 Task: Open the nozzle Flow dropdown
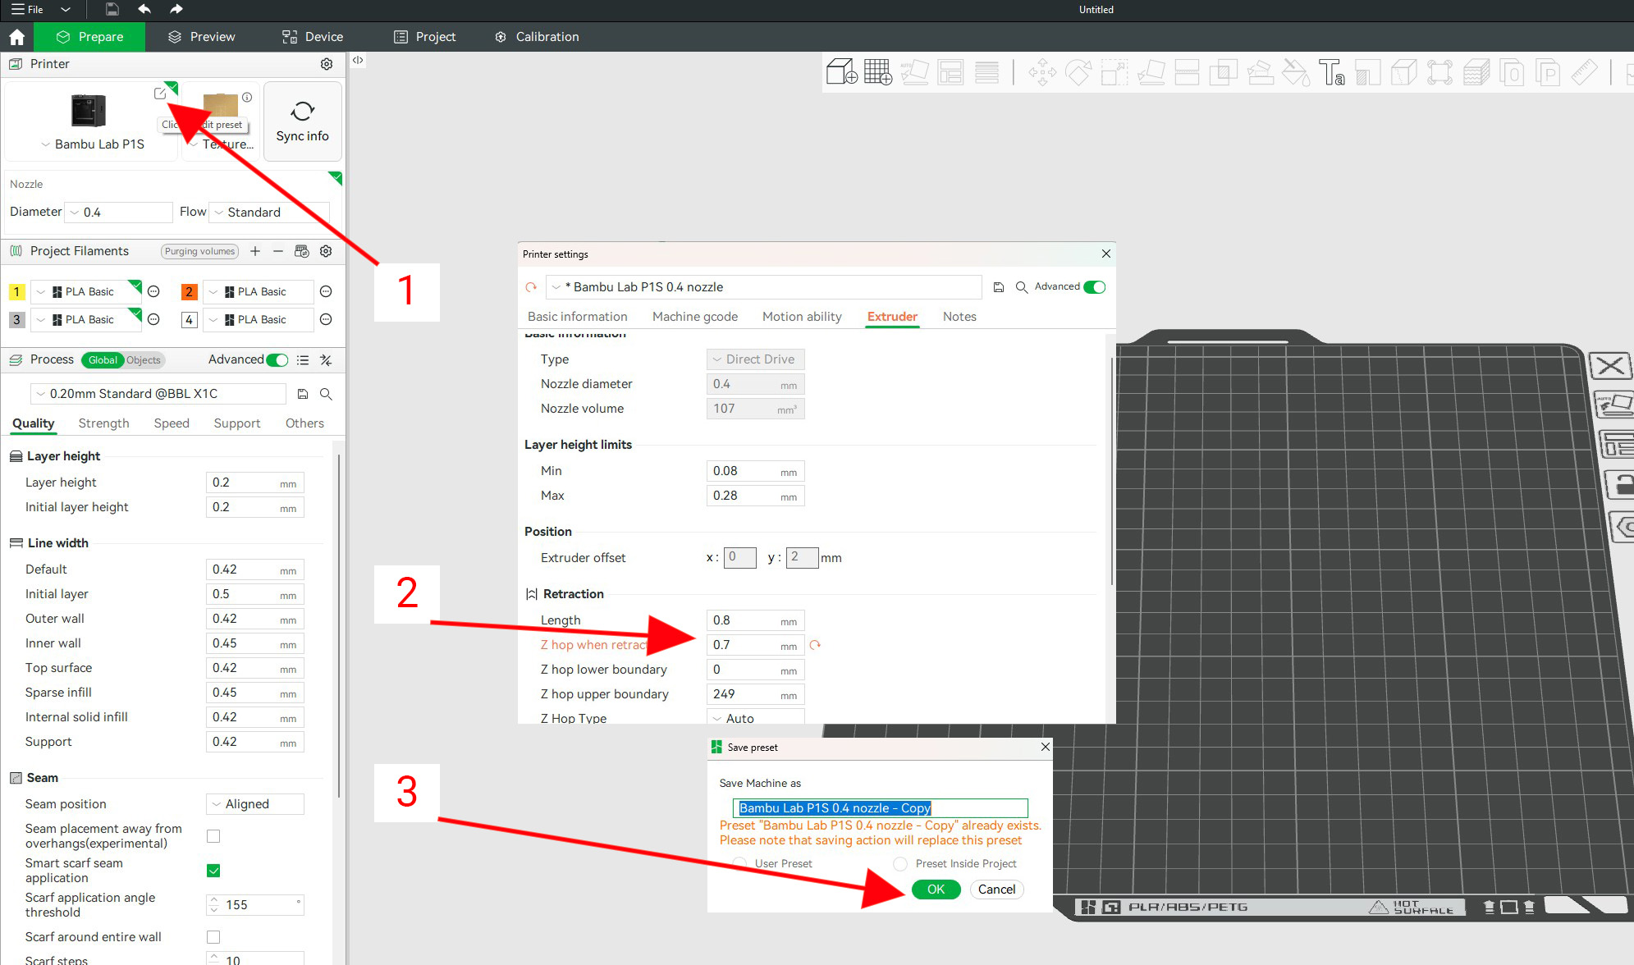pyautogui.click(x=269, y=213)
